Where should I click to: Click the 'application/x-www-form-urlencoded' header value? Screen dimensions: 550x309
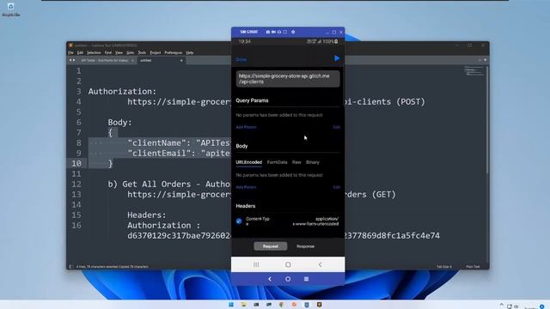pyautogui.click(x=315, y=221)
